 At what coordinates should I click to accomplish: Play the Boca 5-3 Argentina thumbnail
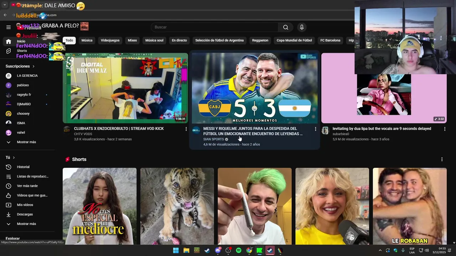(255, 88)
